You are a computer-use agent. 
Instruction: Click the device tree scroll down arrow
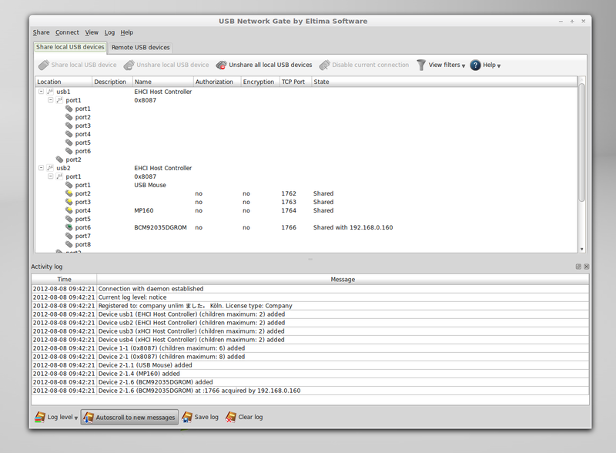click(582, 250)
